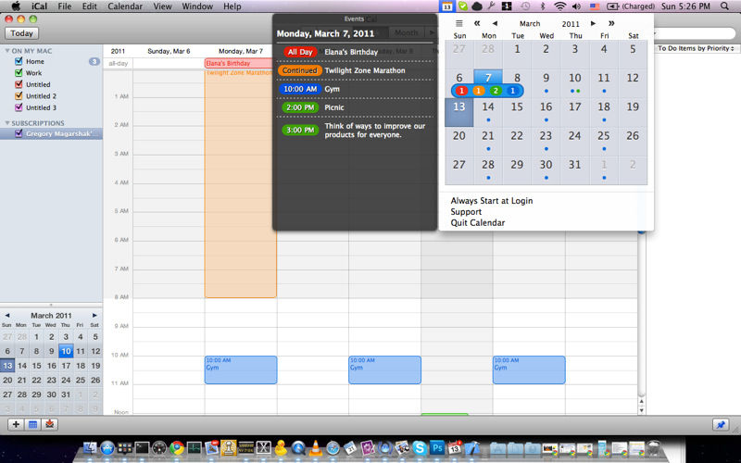Click the orange 1 event badge
Screen dimensions: 741x463
coord(479,91)
